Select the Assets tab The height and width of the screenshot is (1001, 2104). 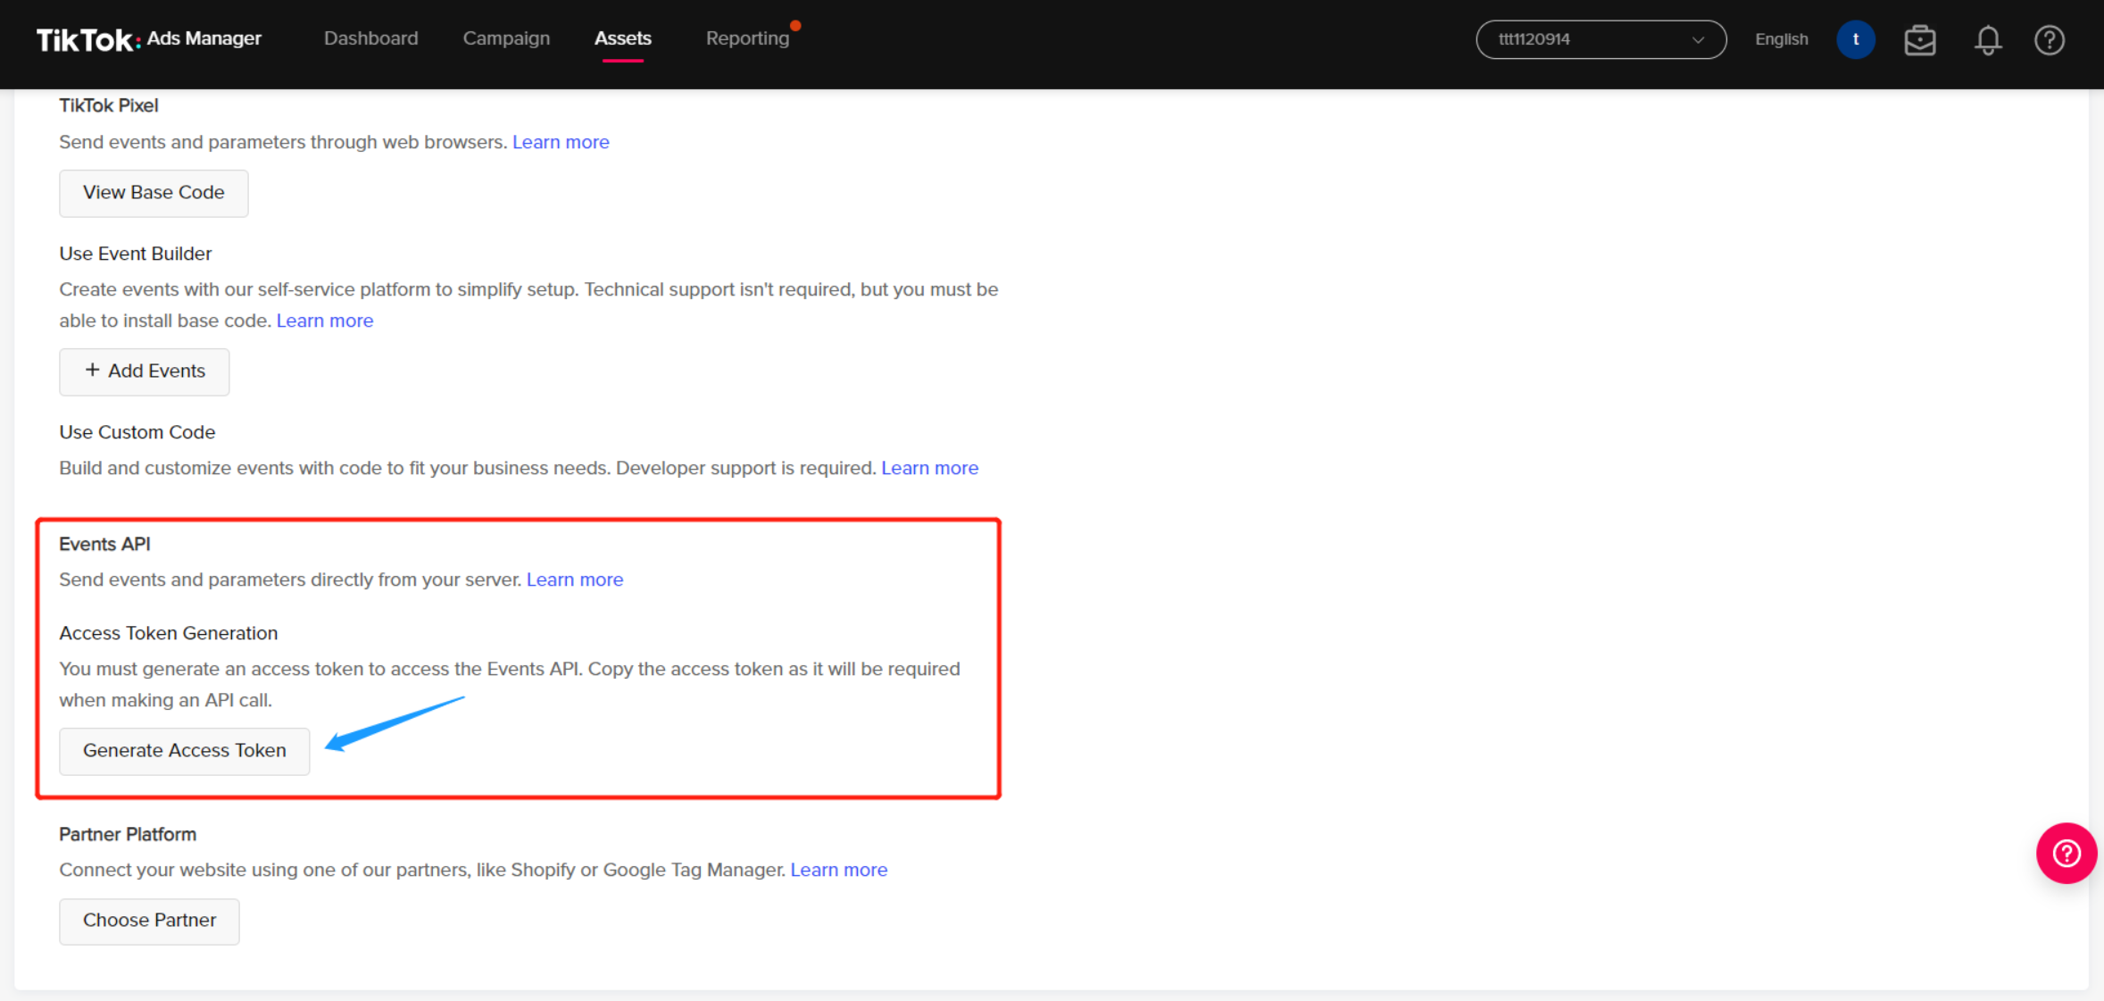(622, 38)
